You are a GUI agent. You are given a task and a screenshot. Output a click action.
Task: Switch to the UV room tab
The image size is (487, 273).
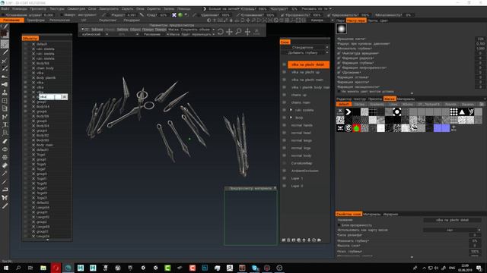pos(84,20)
